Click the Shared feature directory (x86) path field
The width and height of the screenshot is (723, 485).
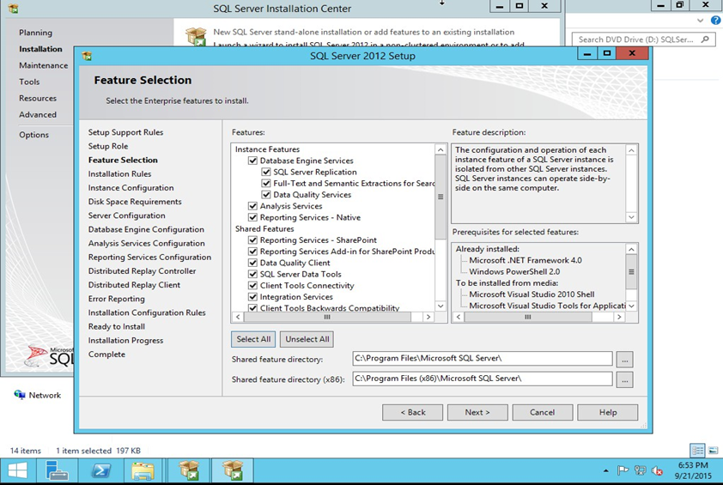click(482, 379)
